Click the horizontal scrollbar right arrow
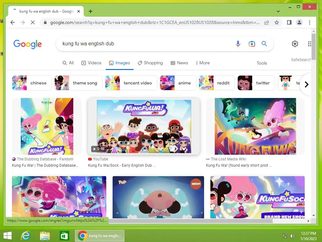Viewport: 322px width, 242px height. 308,221
